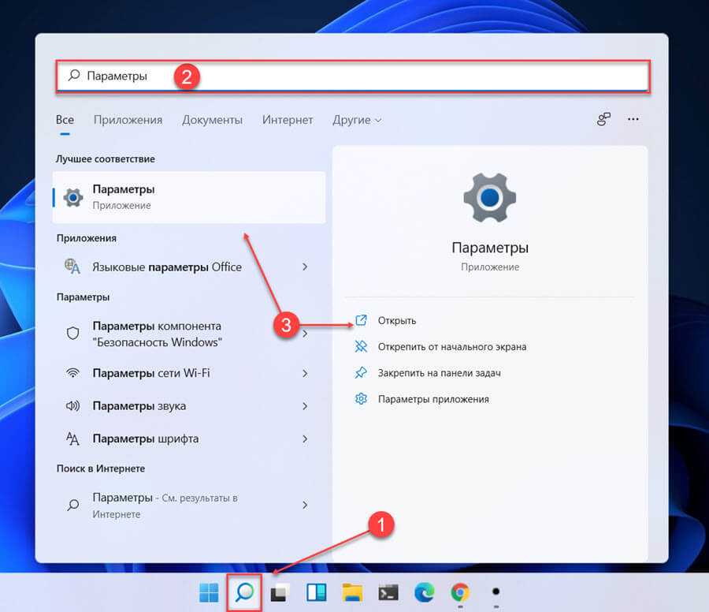
Task: Click the pin icon beside Закрепить на панели задач
Action: [361, 372]
